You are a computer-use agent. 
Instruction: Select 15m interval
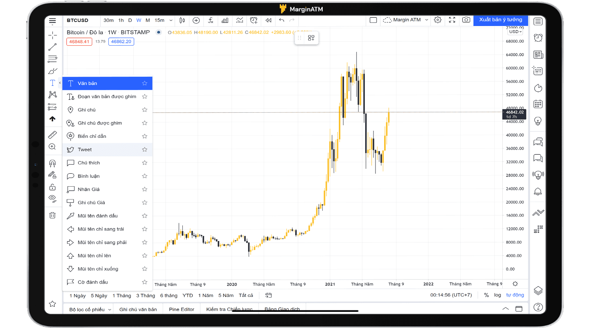click(x=160, y=20)
